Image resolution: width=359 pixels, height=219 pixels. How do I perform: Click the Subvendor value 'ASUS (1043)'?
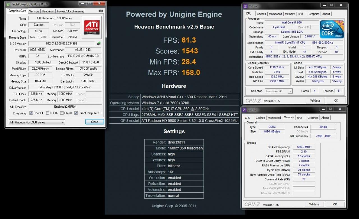coord(83,50)
